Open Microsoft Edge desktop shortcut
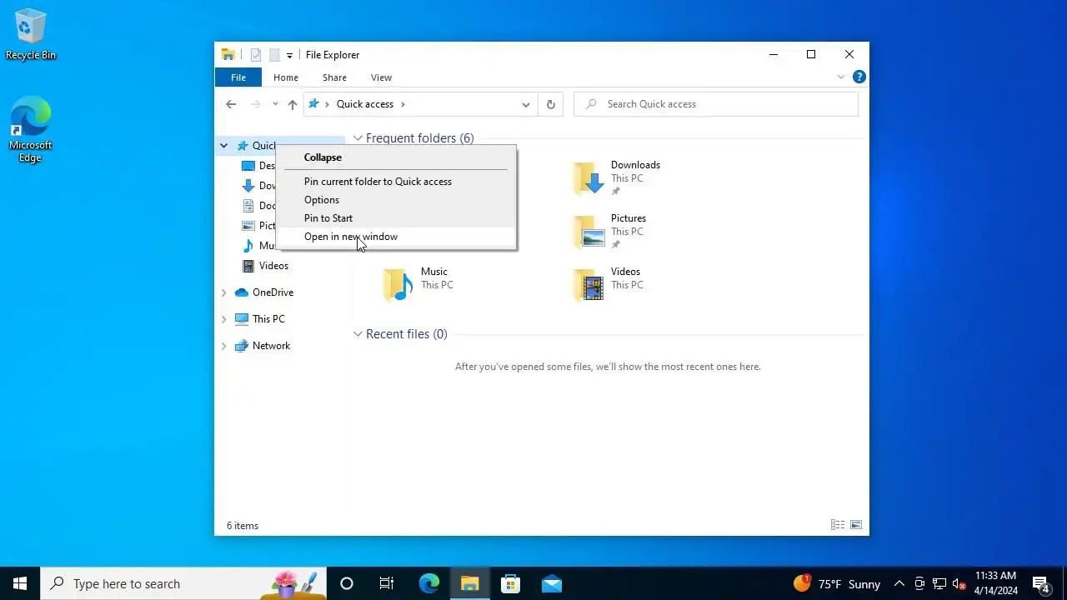Viewport: 1067px width, 600px height. pos(31,130)
